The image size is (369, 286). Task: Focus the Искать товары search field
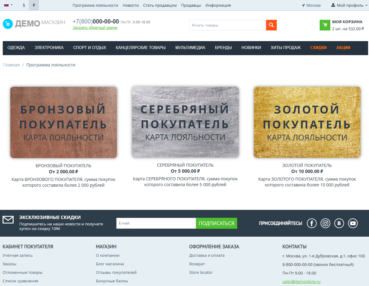point(227,25)
